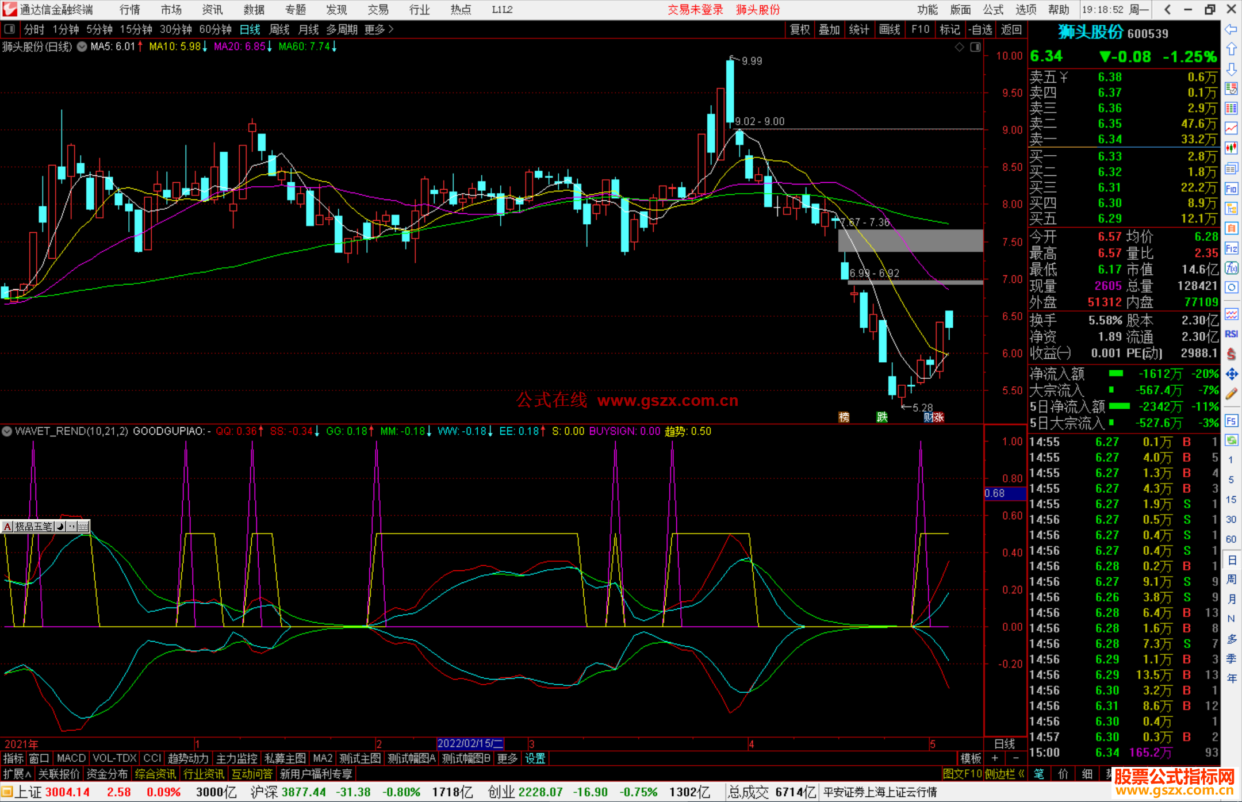Open the f(x) formula manager icon

(1231, 268)
